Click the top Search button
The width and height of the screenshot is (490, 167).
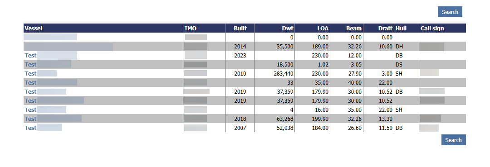[x=450, y=12]
